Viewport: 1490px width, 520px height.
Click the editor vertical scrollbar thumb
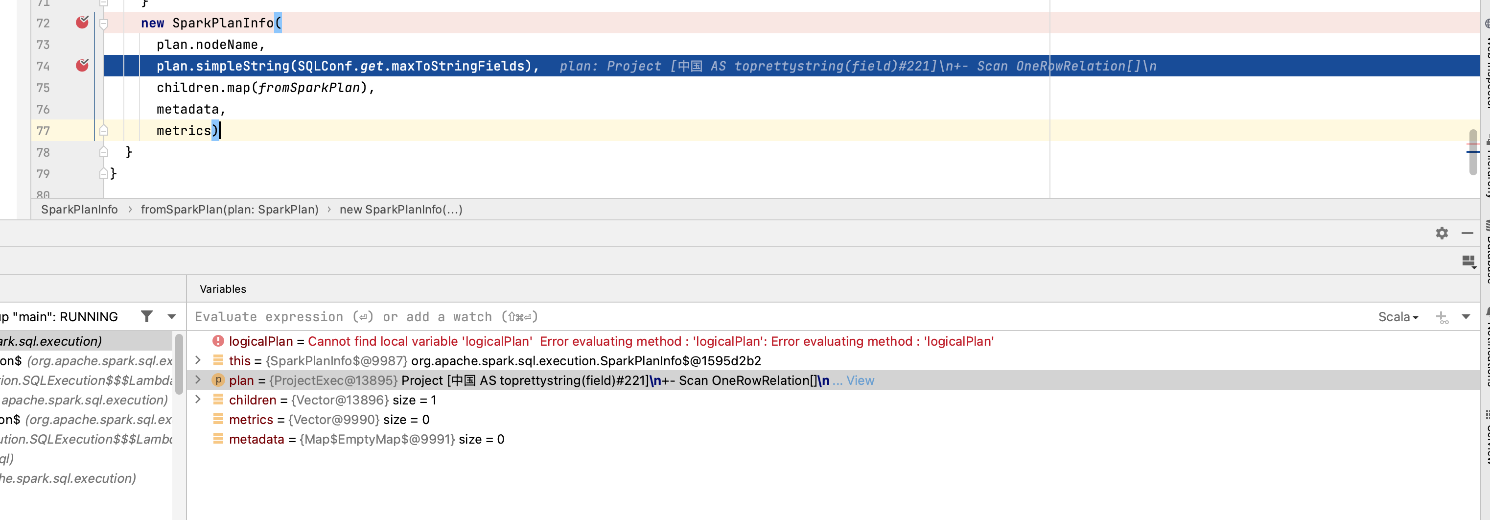point(1473,152)
